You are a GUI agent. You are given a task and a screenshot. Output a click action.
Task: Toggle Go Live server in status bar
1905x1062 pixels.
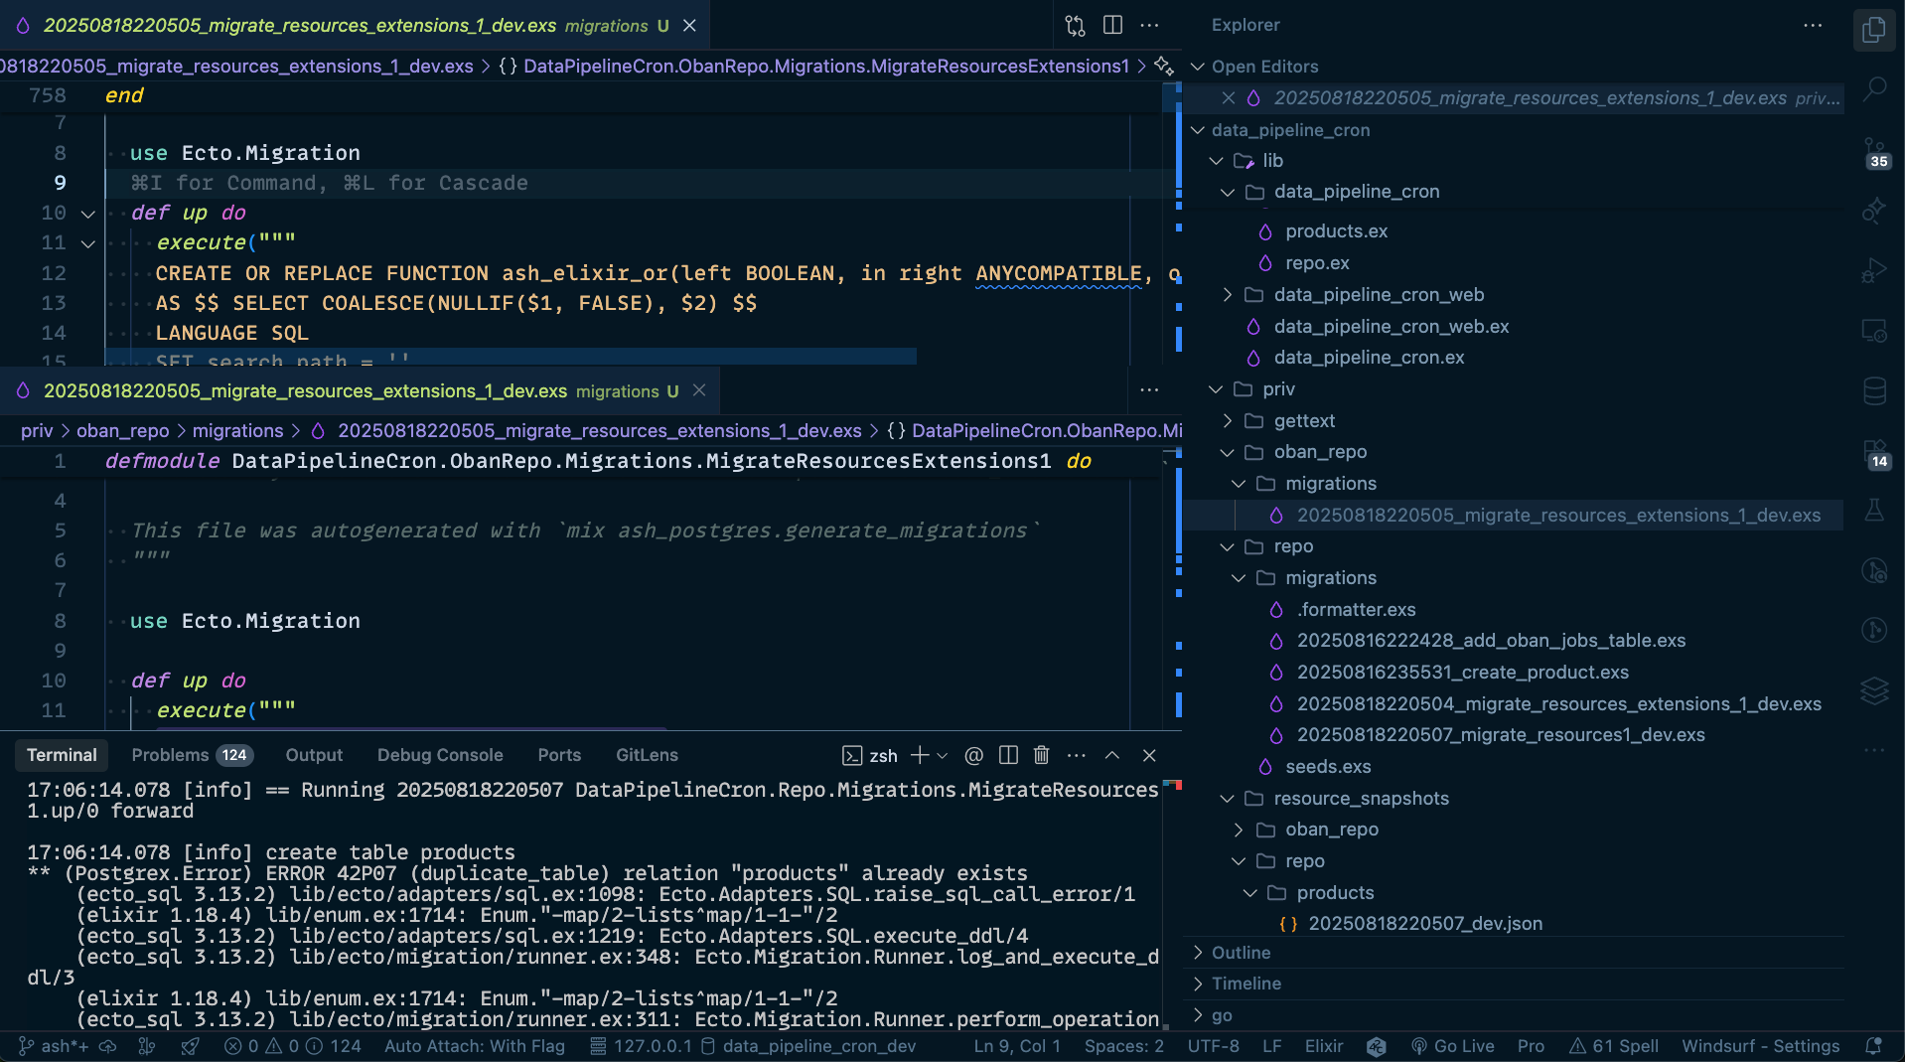coord(1452,1046)
